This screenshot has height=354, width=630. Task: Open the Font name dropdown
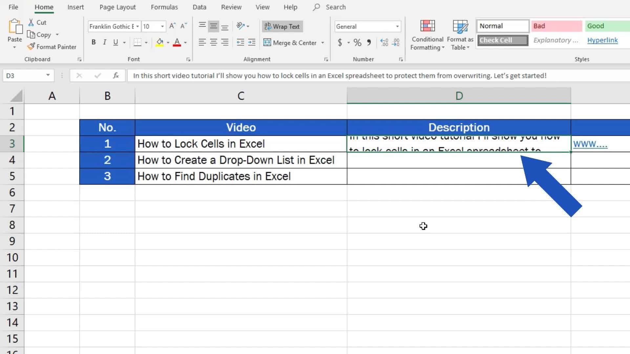137,26
